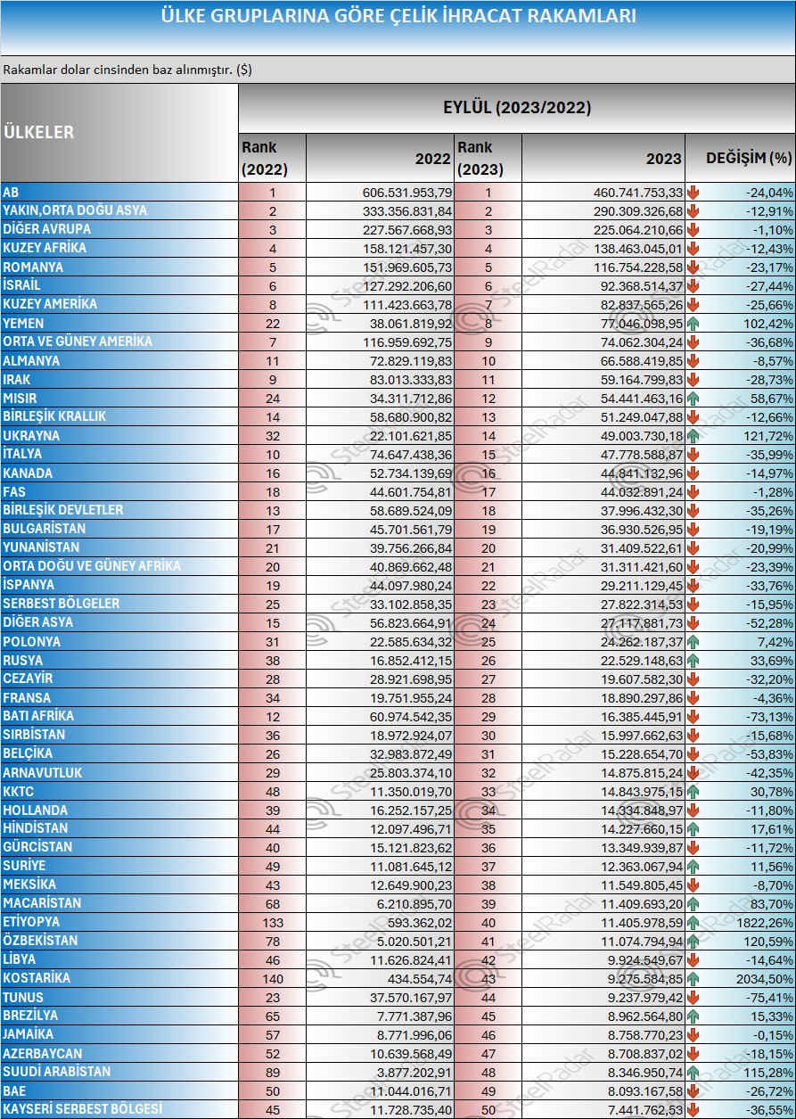Image resolution: width=796 pixels, height=1119 pixels.
Task: Click the red down arrow in the IRAK row
Action: coord(693,379)
